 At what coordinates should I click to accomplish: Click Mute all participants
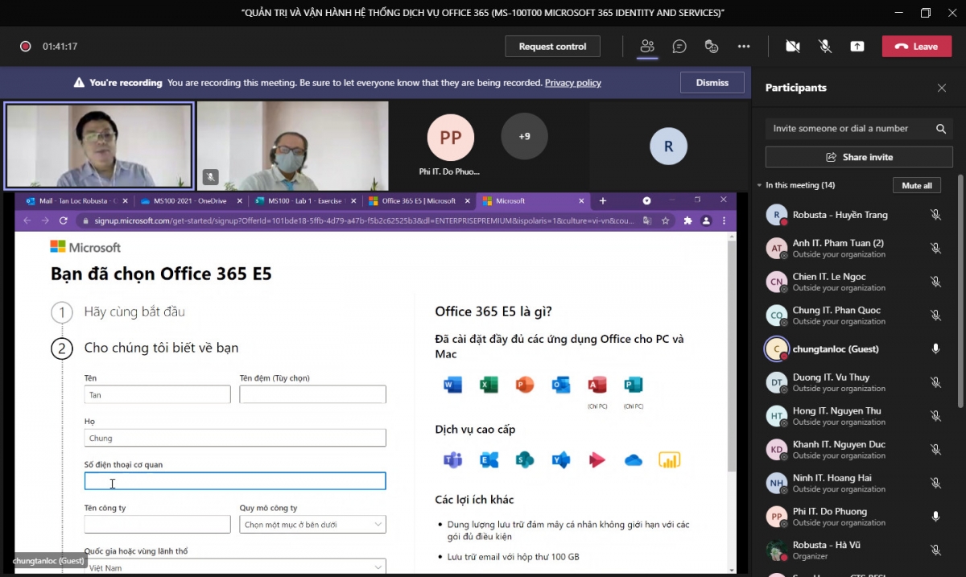917,186
